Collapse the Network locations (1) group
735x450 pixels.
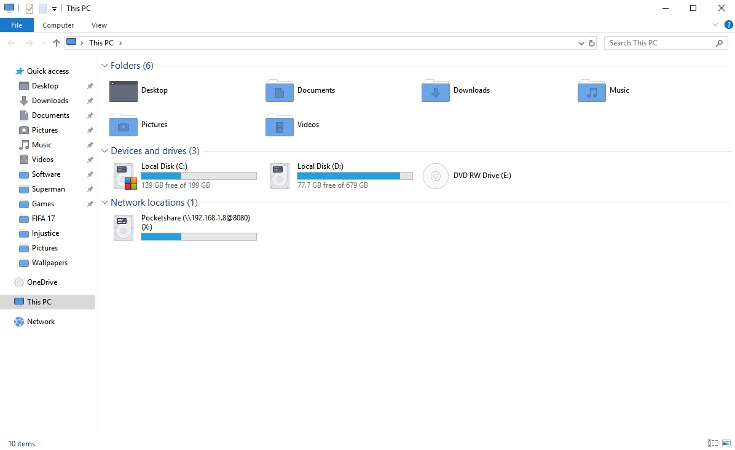tap(104, 203)
